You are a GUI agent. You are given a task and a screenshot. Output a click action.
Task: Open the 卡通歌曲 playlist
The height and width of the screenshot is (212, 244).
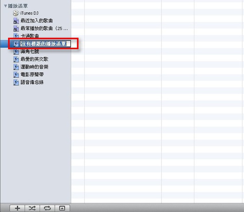tap(30, 36)
